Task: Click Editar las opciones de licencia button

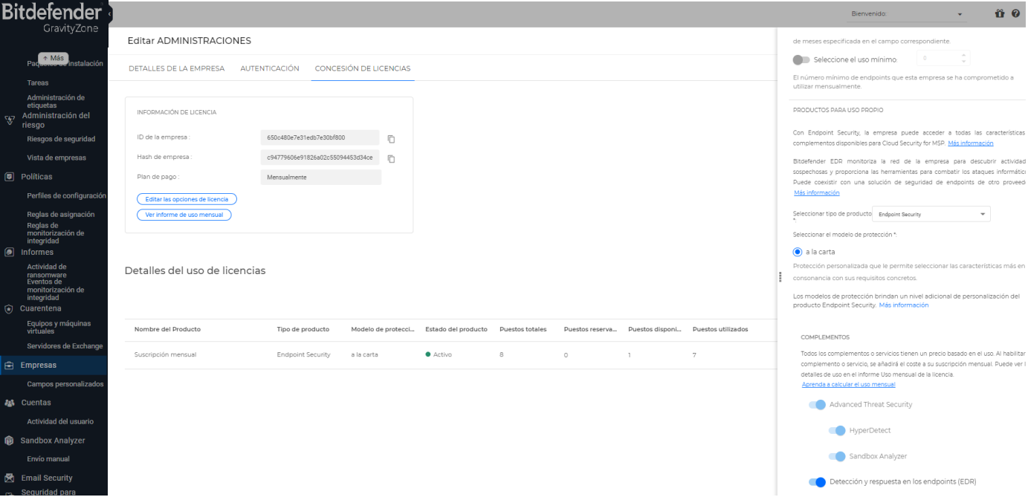Action: [x=187, y=199]
